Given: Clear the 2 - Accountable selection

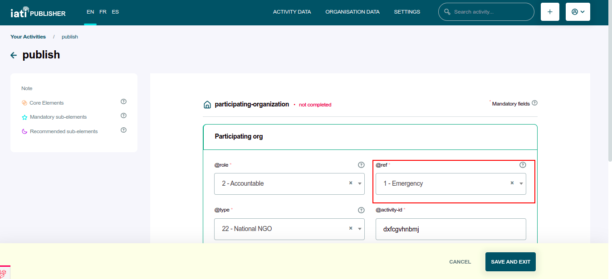Looking at the screenshot, I should (x=350, y=183).
